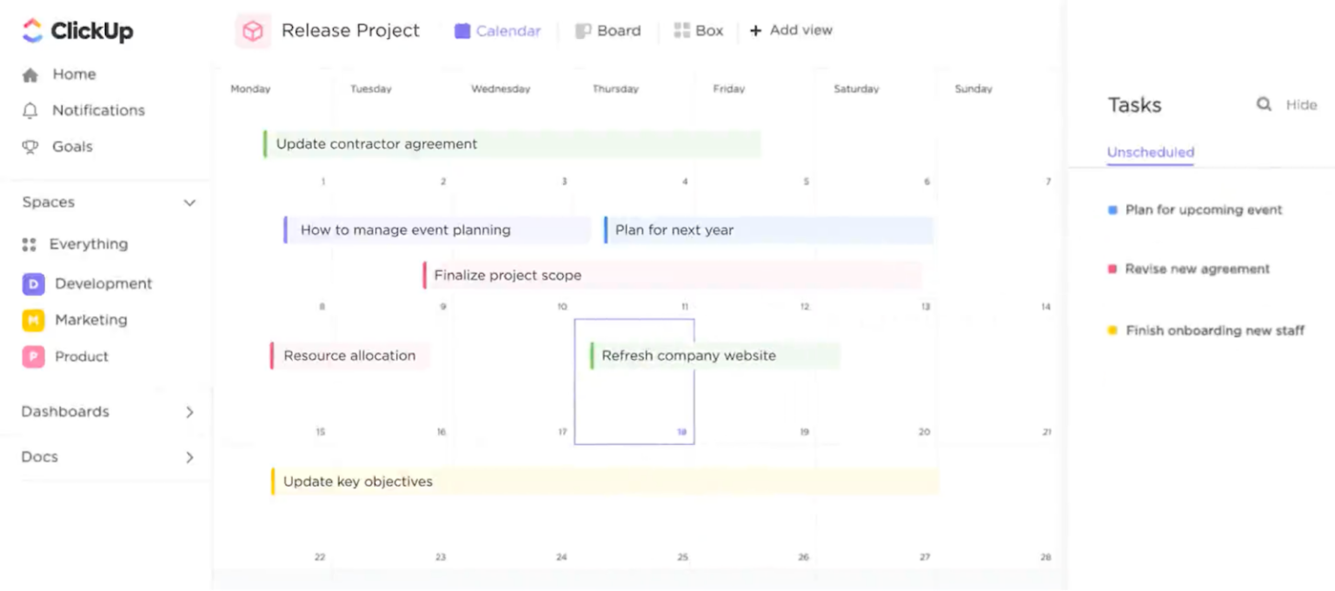Expand the Dashboards section
Screen dimensions: 1335x591
(189, 413)
